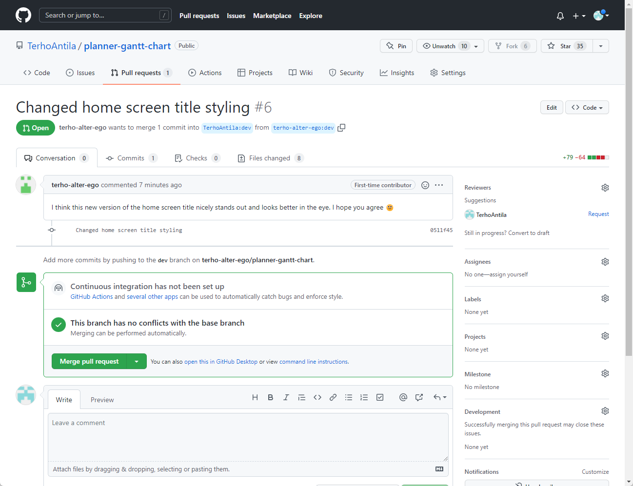Screen dimensions: 633x486
Task: Click the Merge pull request button
Action: [89, 361]
